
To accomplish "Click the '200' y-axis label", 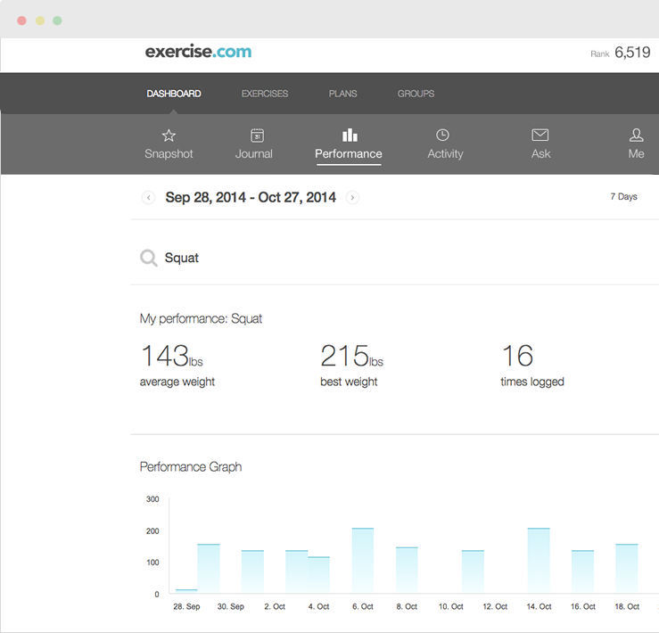I will (x=152, y=530).
